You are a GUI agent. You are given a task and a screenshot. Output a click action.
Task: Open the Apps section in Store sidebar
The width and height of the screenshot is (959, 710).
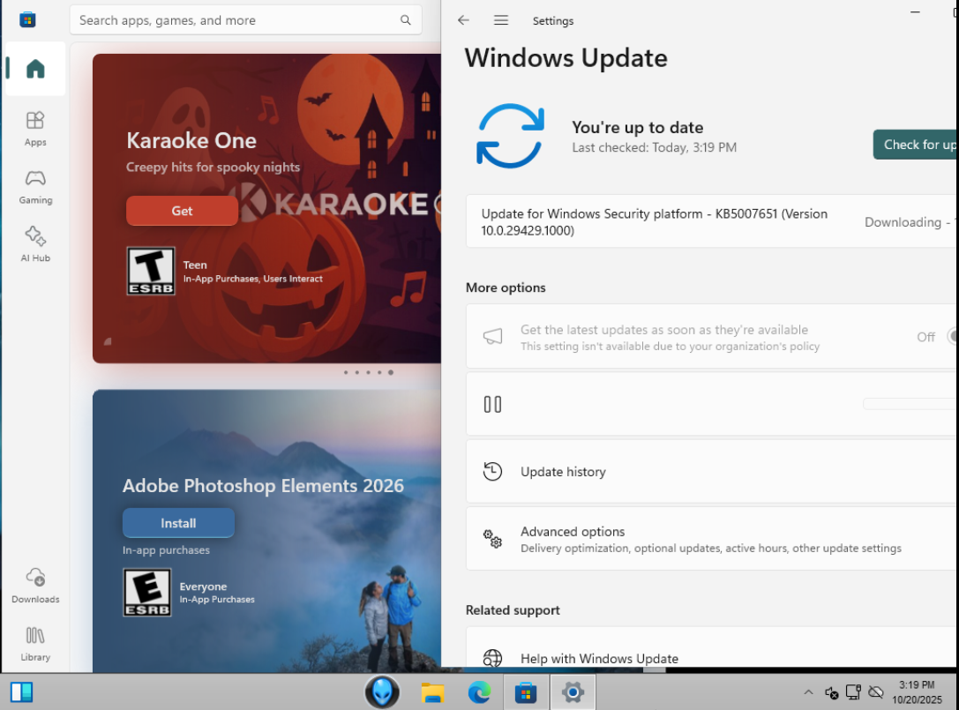tap(35, 128)
